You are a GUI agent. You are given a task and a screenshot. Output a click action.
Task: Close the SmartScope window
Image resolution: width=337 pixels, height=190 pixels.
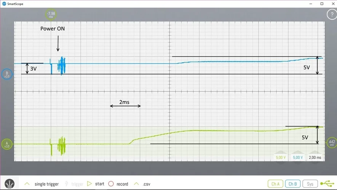tap(333, 4)
